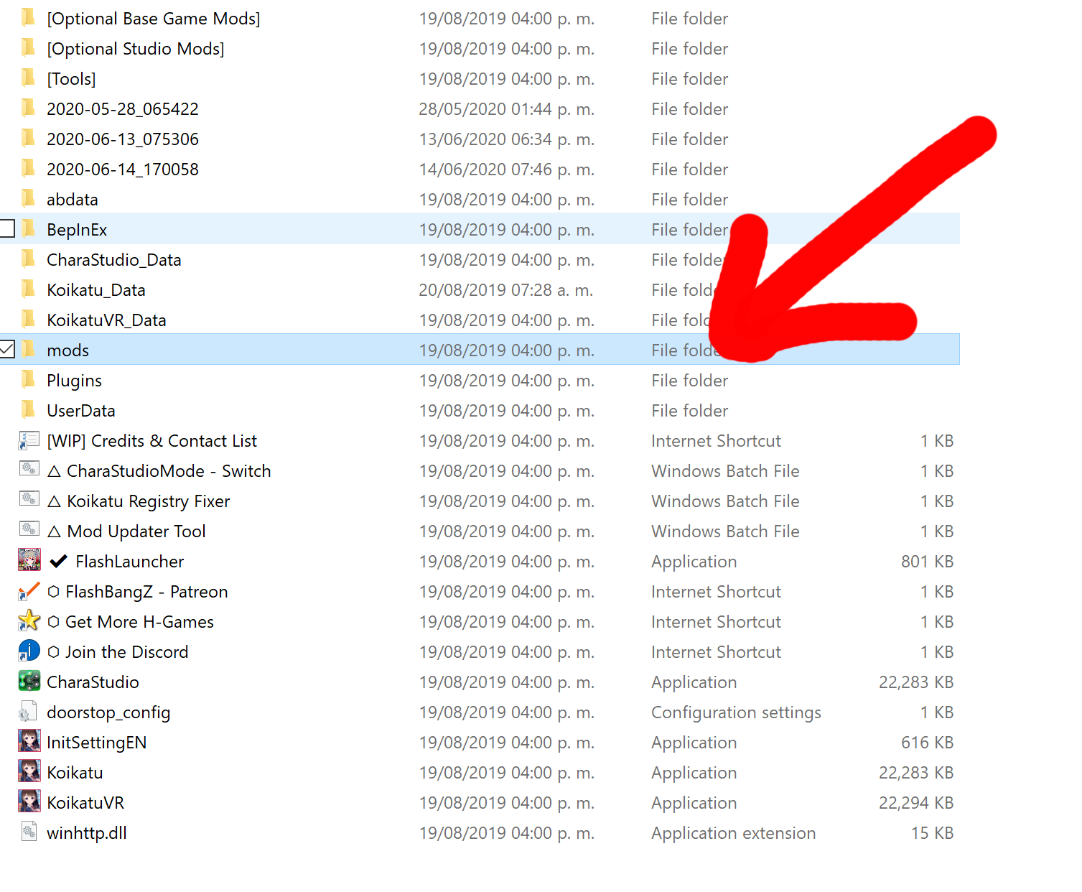Click the InitSettingEN application icon
Screen dimensions: 1082x892
[29, 741]
